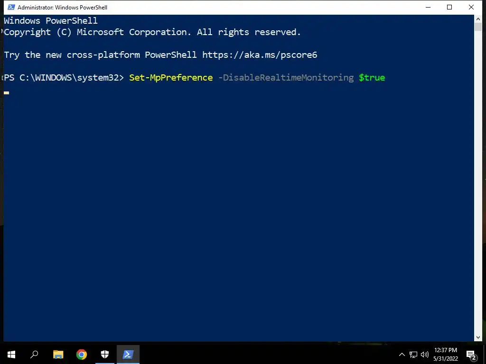Minimize the PowerShell window

click(x=428, y=7)
